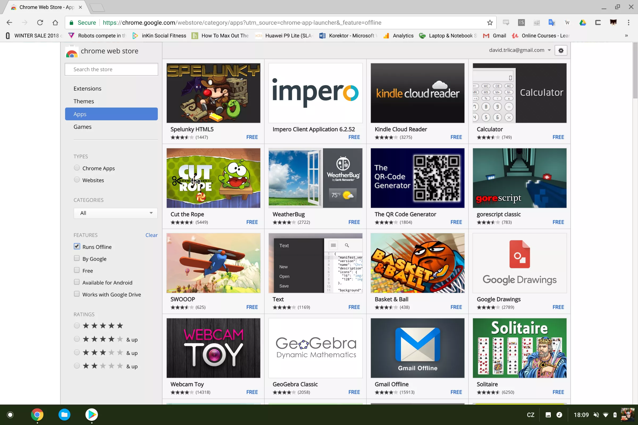Open a new browser tab
The image size is (638, 425).
pyautogui.click(x=97, y=8)
